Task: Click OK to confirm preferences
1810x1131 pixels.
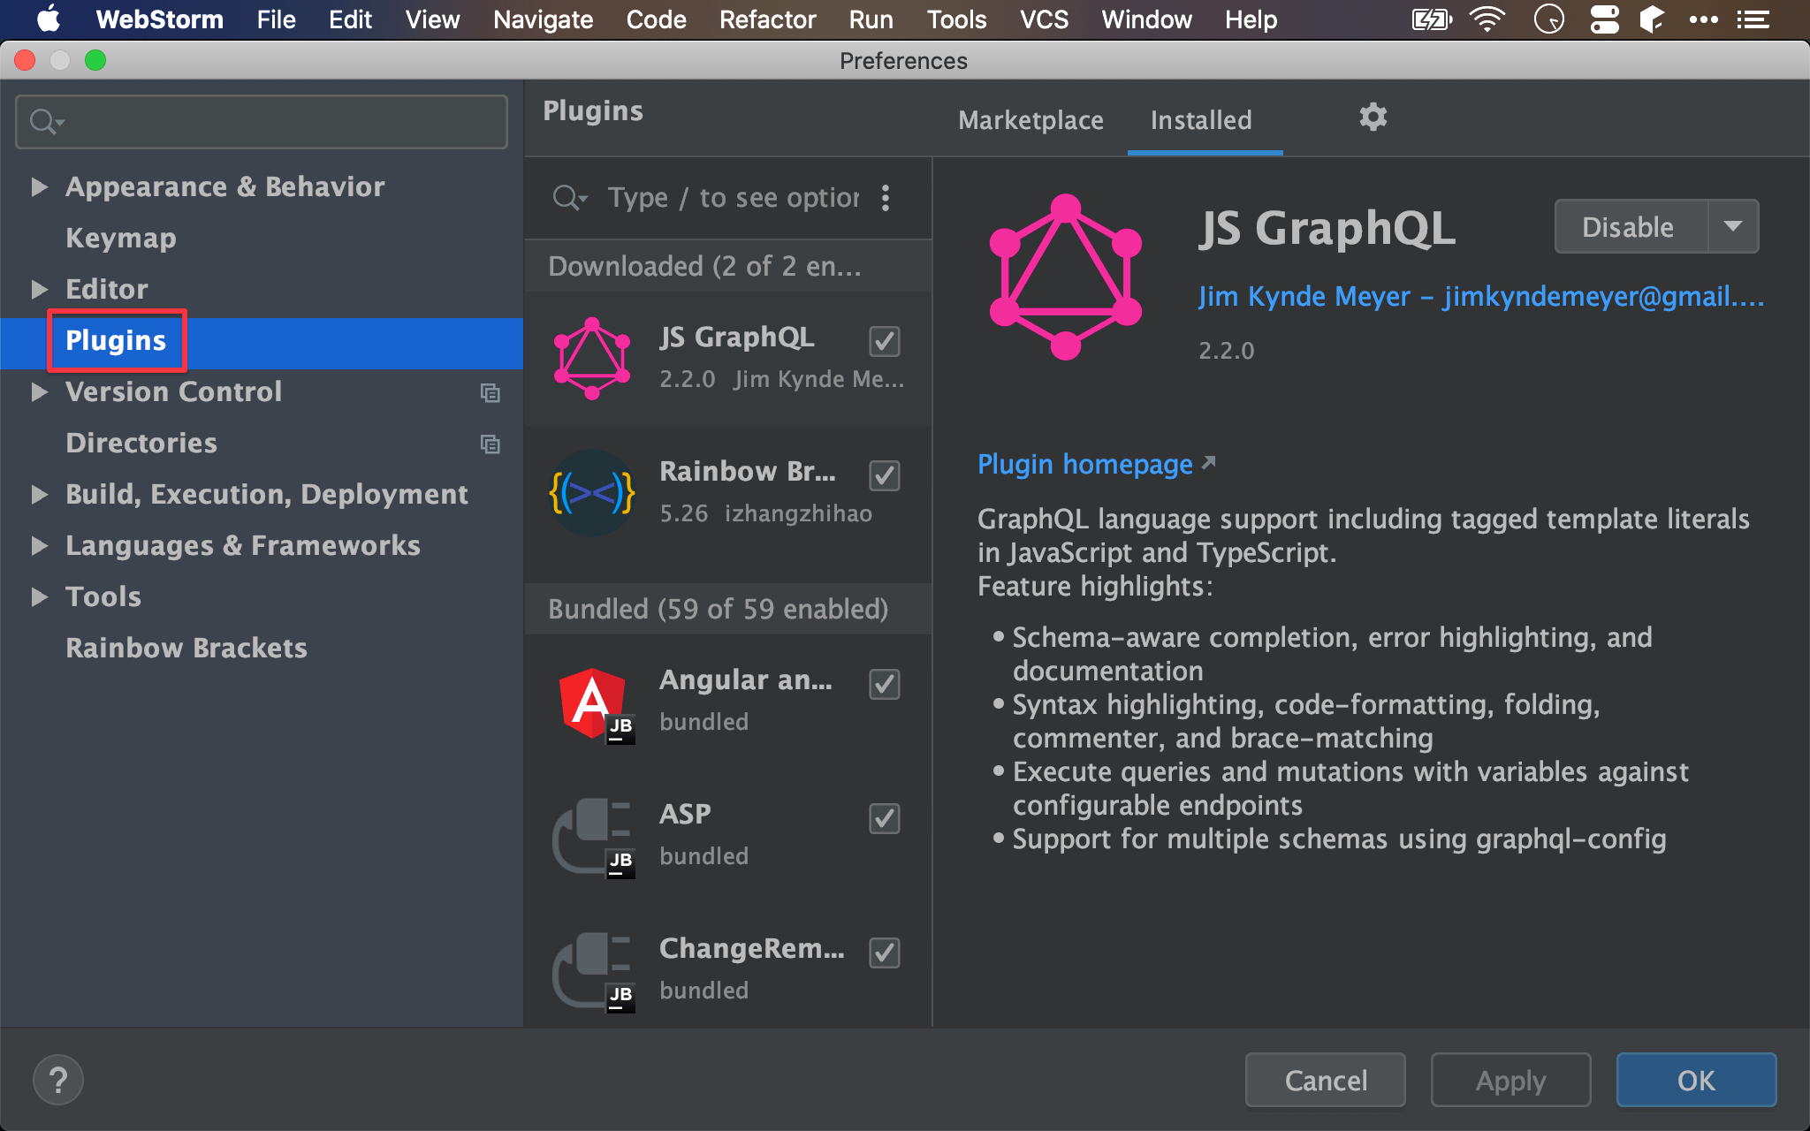Action: 1697,1080
